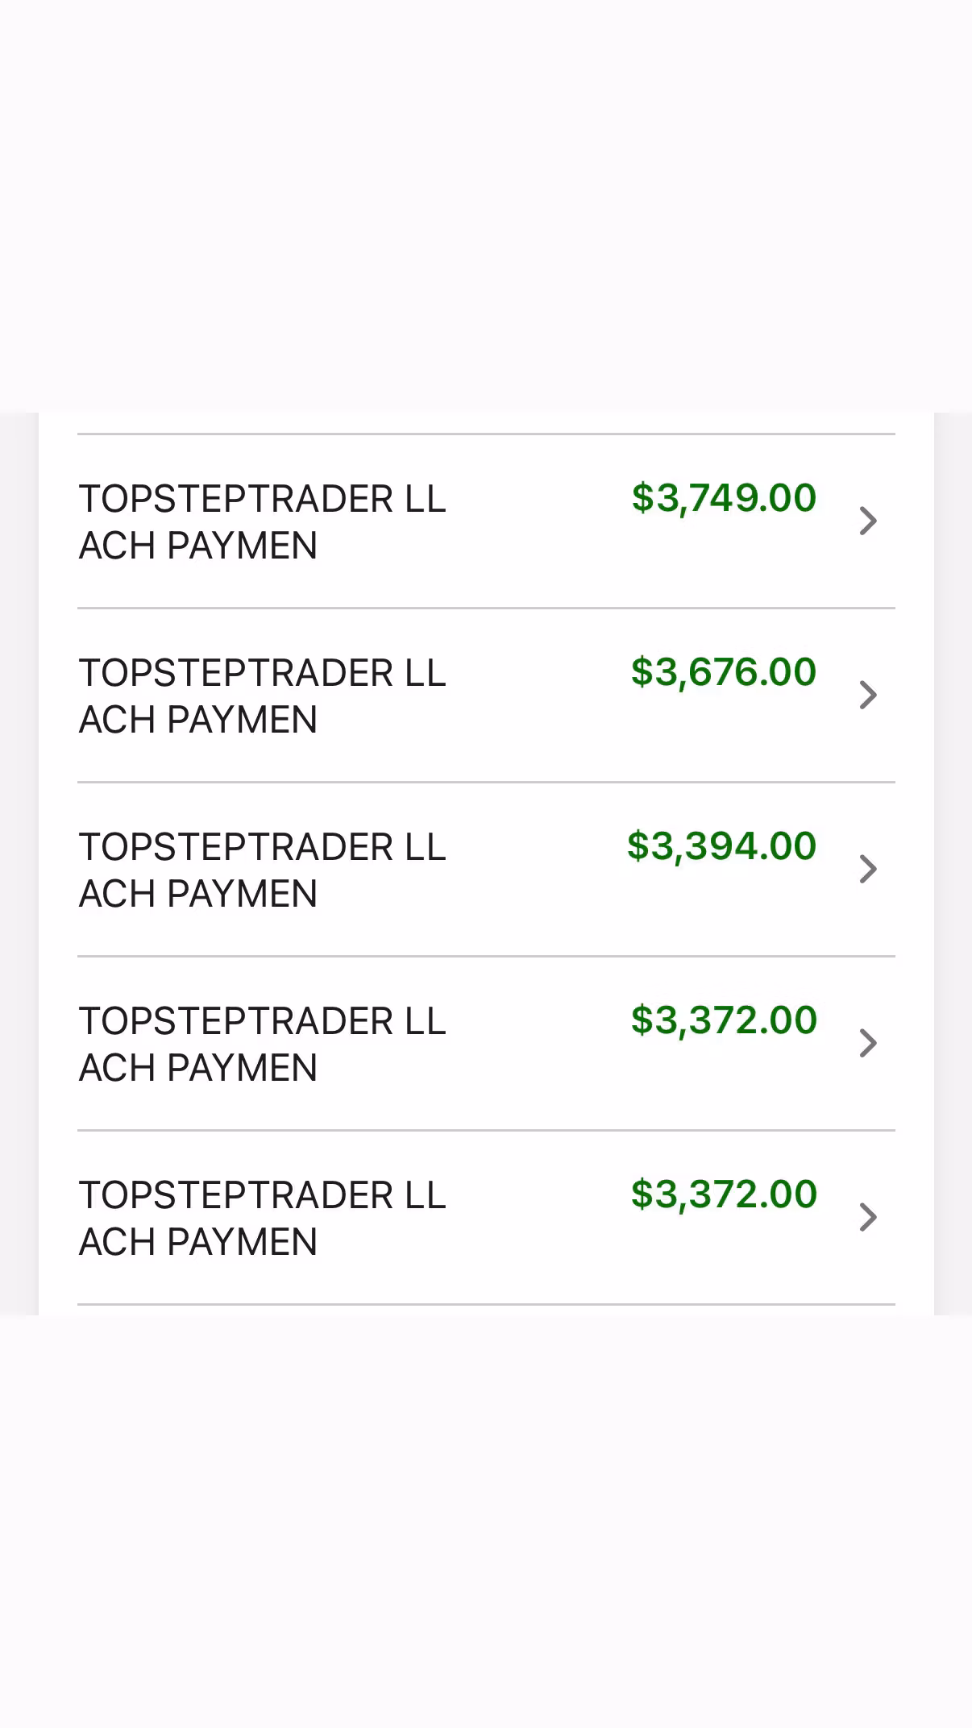The image size is (972, 1728).
Task: Click TOPSTEPTRADER LL title in $3,676.00 row
Action: point(262,673)
